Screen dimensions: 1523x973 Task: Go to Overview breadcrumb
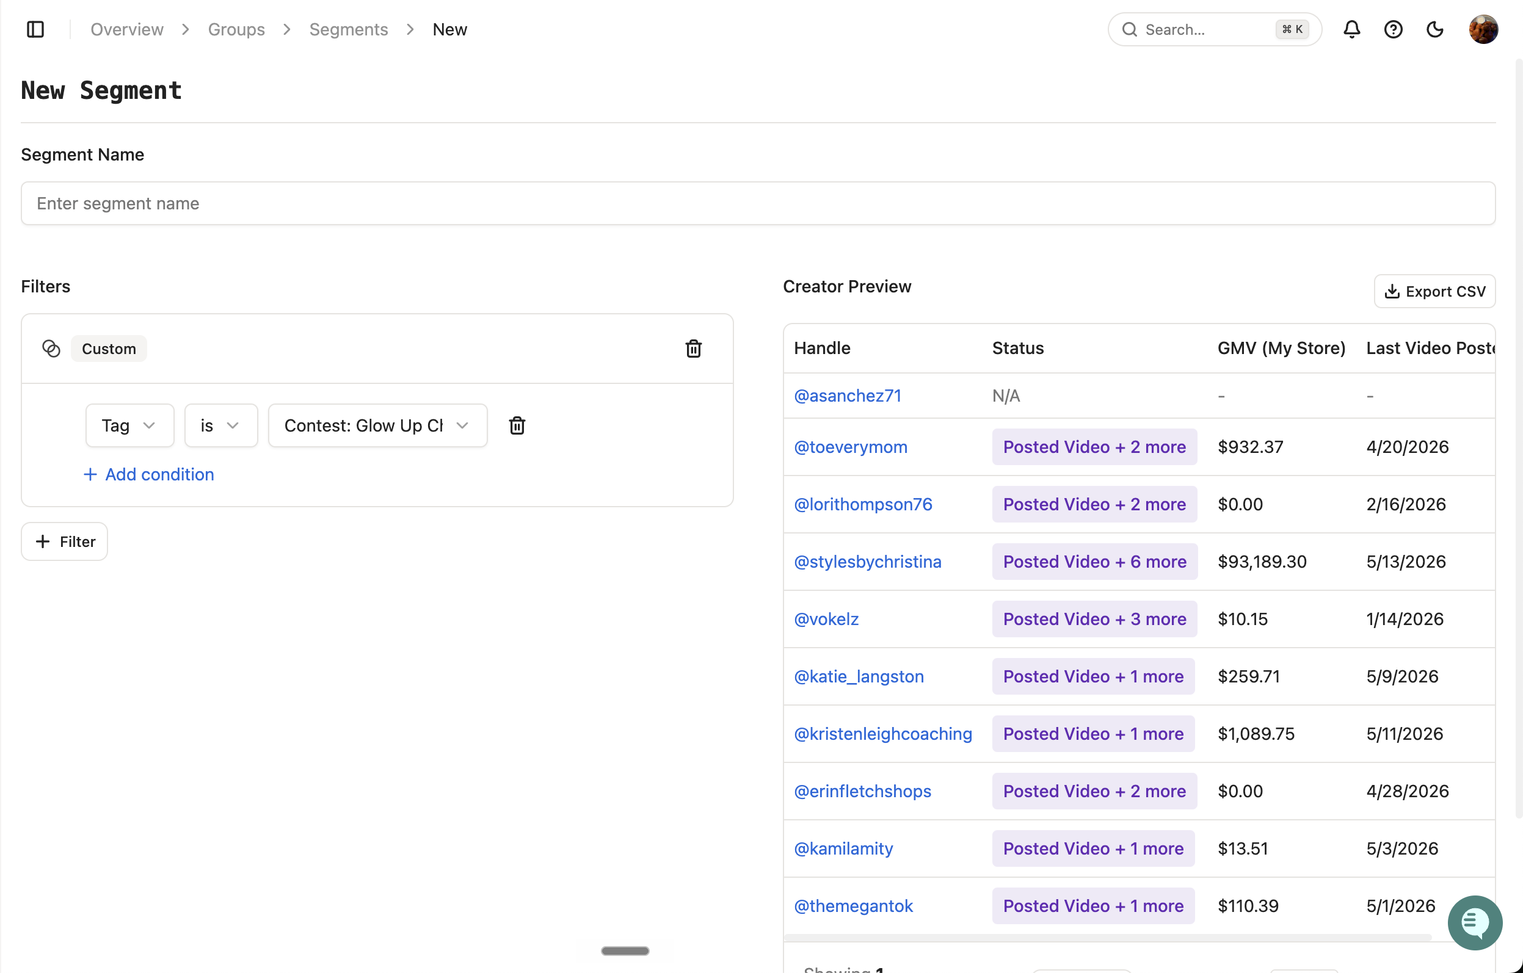pos(127,29)
